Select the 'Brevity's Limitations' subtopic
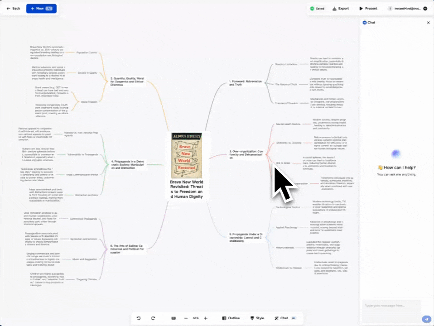 (286, 64)
